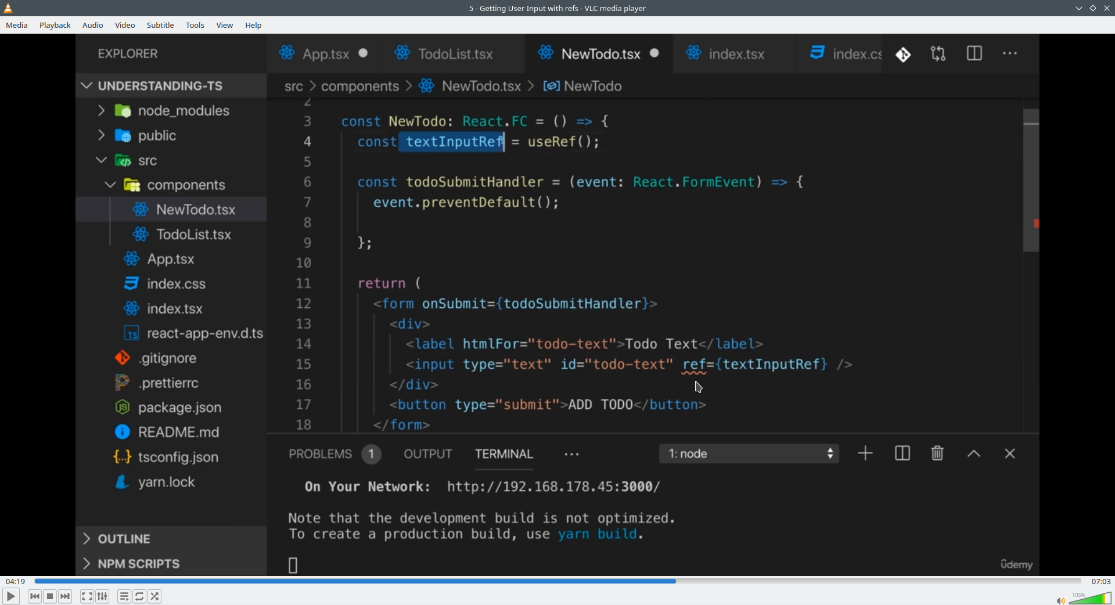
Task: Open the Audio menu
Action: pos(93,25)
